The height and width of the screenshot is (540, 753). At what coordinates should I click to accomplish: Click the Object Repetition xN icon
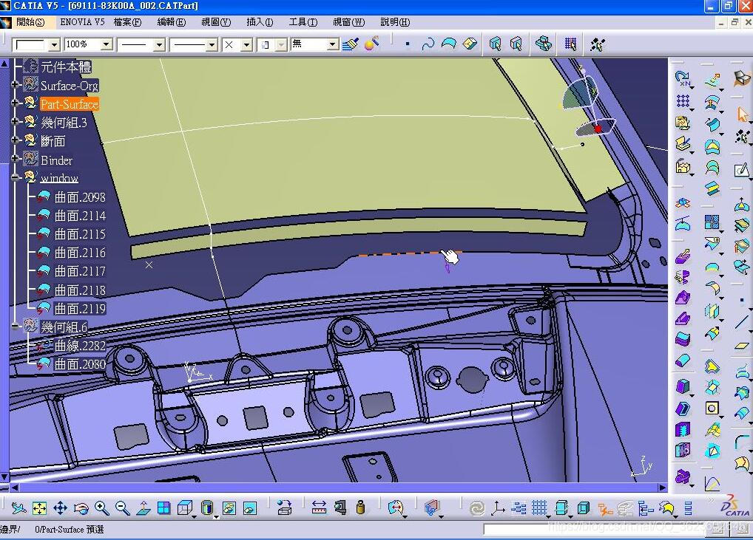(683, 78)
